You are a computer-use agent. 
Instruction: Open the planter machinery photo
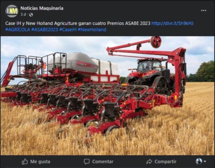pyautogui.click(x=107, y=96)
